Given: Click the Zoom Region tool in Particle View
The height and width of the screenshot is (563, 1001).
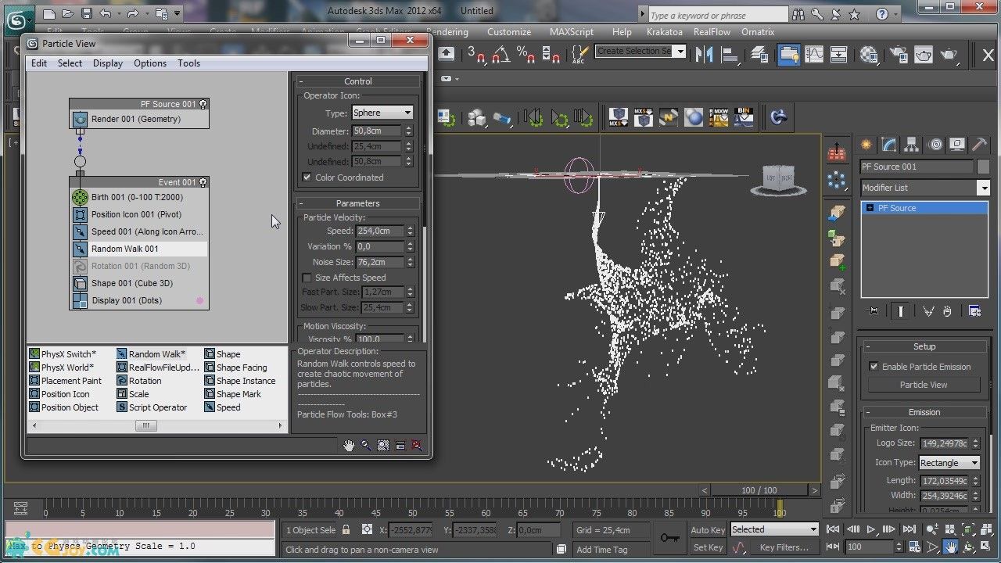Looking at the screenshot, I should [x=383, y=446].
